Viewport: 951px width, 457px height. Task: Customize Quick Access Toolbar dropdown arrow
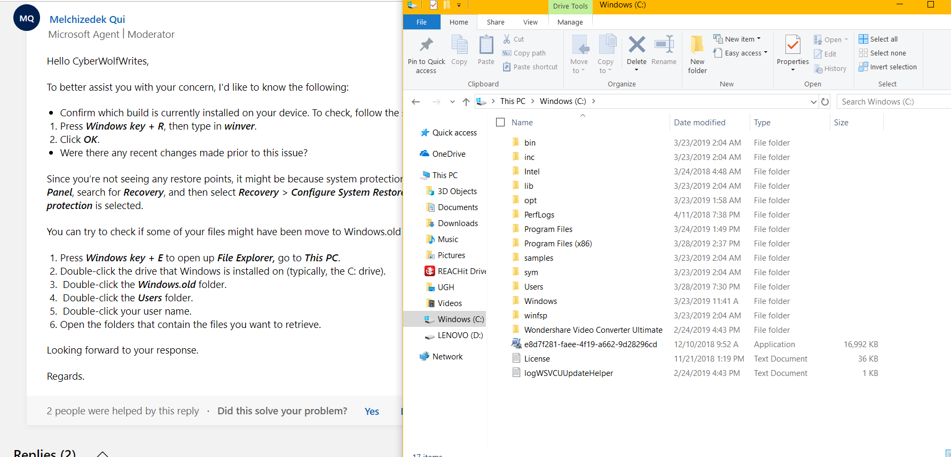point(459,5)
